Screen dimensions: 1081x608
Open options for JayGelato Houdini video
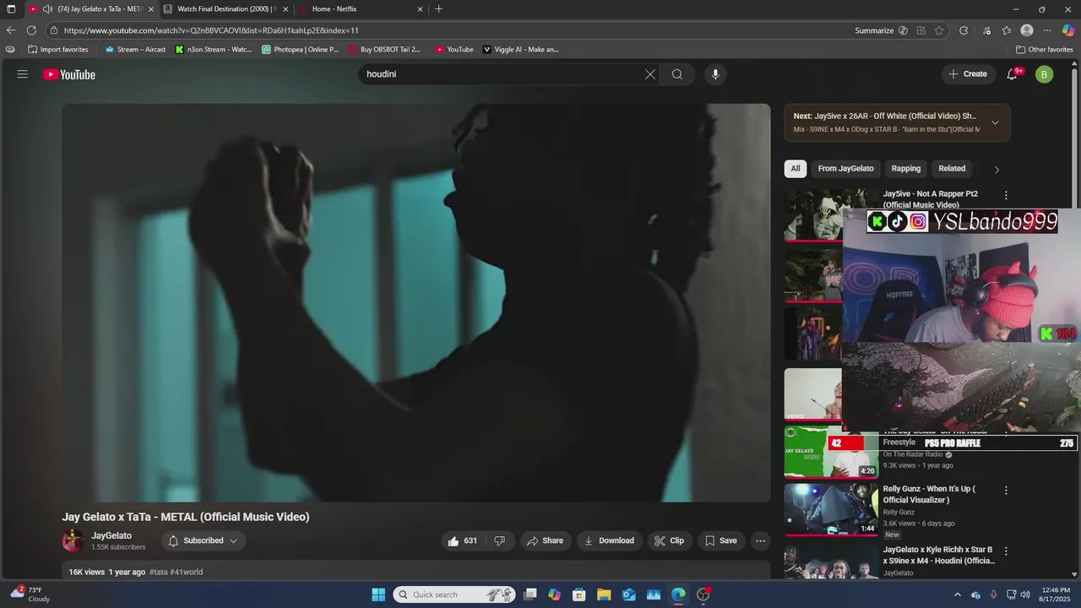click(x=1006, y=551)
